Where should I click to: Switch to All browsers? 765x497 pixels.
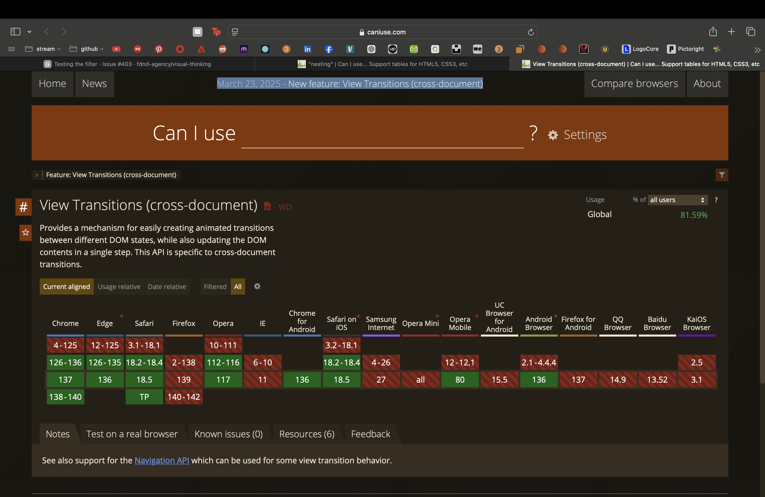coord(238,286)
